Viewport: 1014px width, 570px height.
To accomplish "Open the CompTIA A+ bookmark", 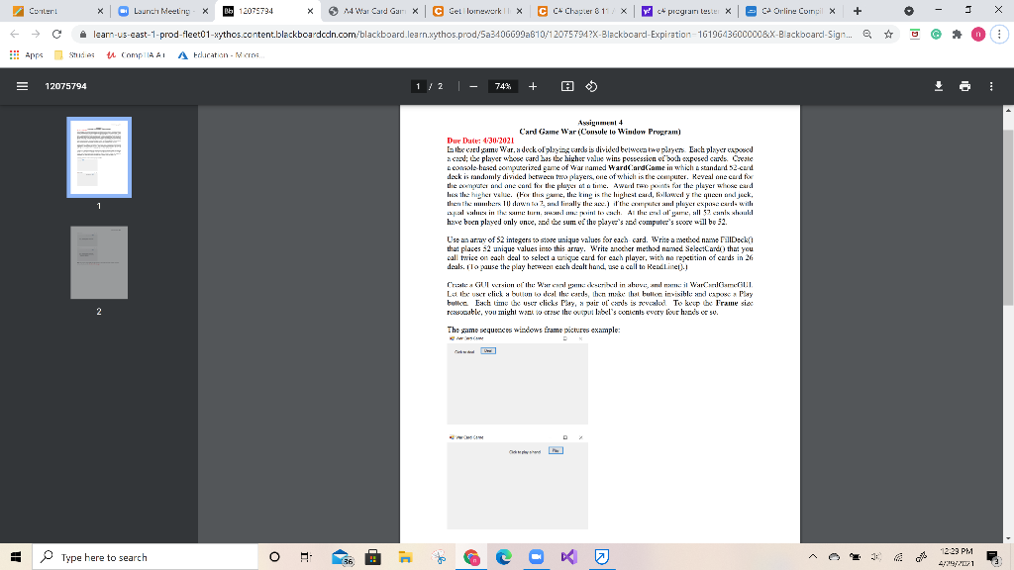I will [136, 55].
